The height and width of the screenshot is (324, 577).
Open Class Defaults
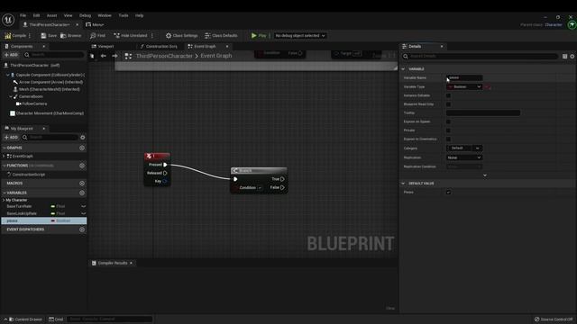coord(221,36)
